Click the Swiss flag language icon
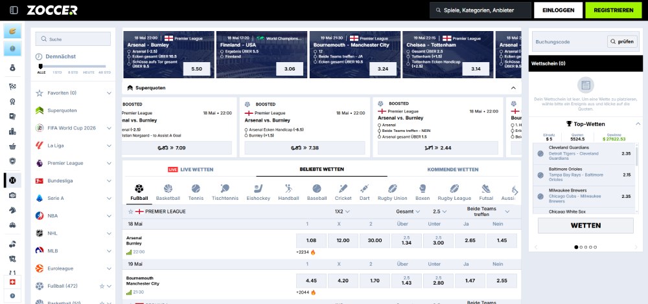The height and width of the screenshot is (304, 648). 12,281
